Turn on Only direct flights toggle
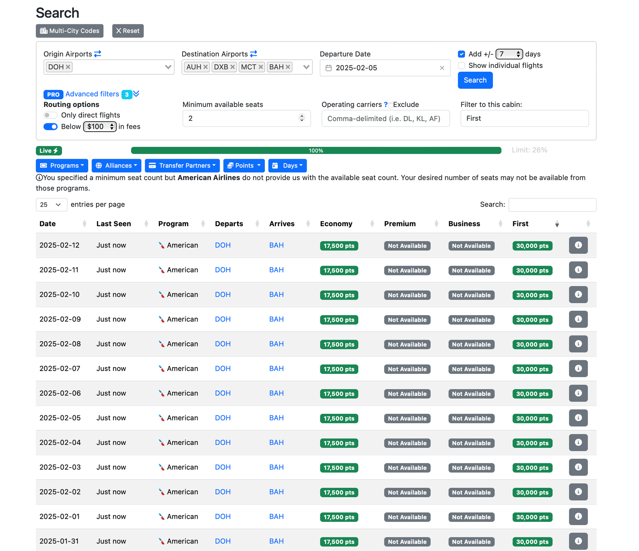Image resolution: width=639 pixels, height=551 pixels. [50, 115]
